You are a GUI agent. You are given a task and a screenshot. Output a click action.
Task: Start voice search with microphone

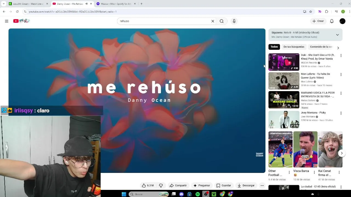tap(234, 21)
